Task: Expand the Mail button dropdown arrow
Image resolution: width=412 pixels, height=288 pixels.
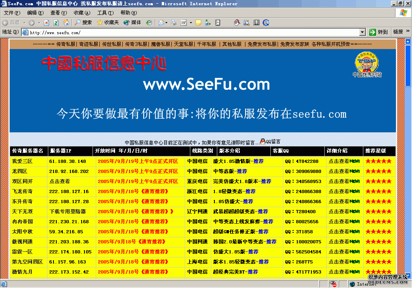Action: pos(167,23)
